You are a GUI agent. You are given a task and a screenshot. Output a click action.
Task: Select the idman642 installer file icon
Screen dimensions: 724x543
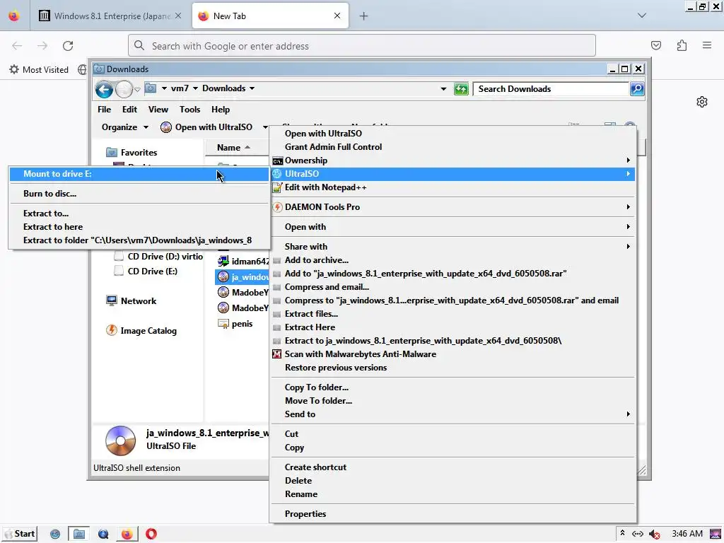223,261
